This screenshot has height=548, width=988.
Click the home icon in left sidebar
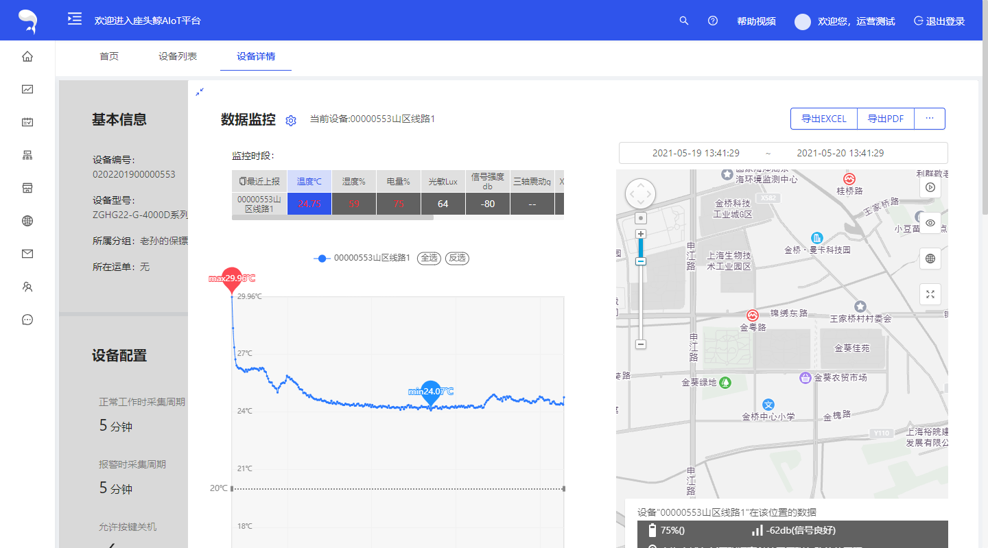[27, 56]
